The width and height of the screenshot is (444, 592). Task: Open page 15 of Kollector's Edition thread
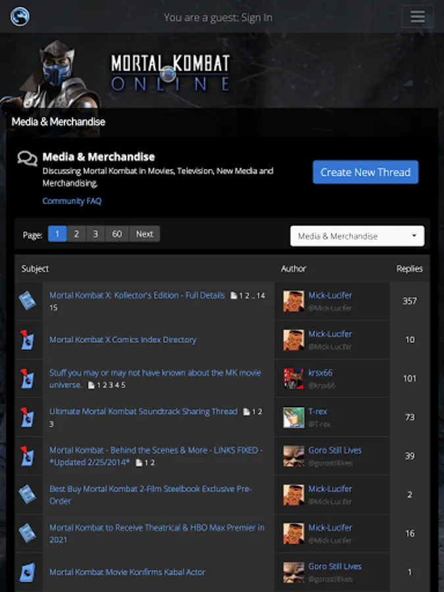click(53, 308)
